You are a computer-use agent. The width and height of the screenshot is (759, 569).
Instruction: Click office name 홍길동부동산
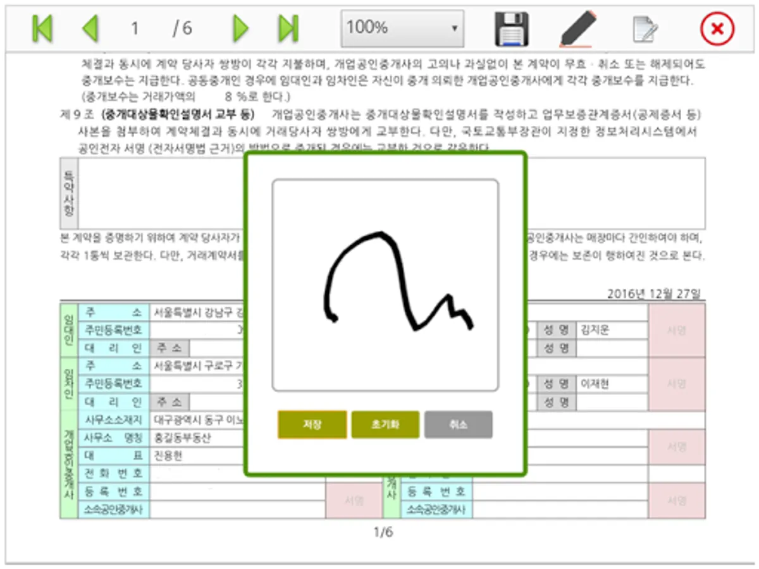coord(183,437)
